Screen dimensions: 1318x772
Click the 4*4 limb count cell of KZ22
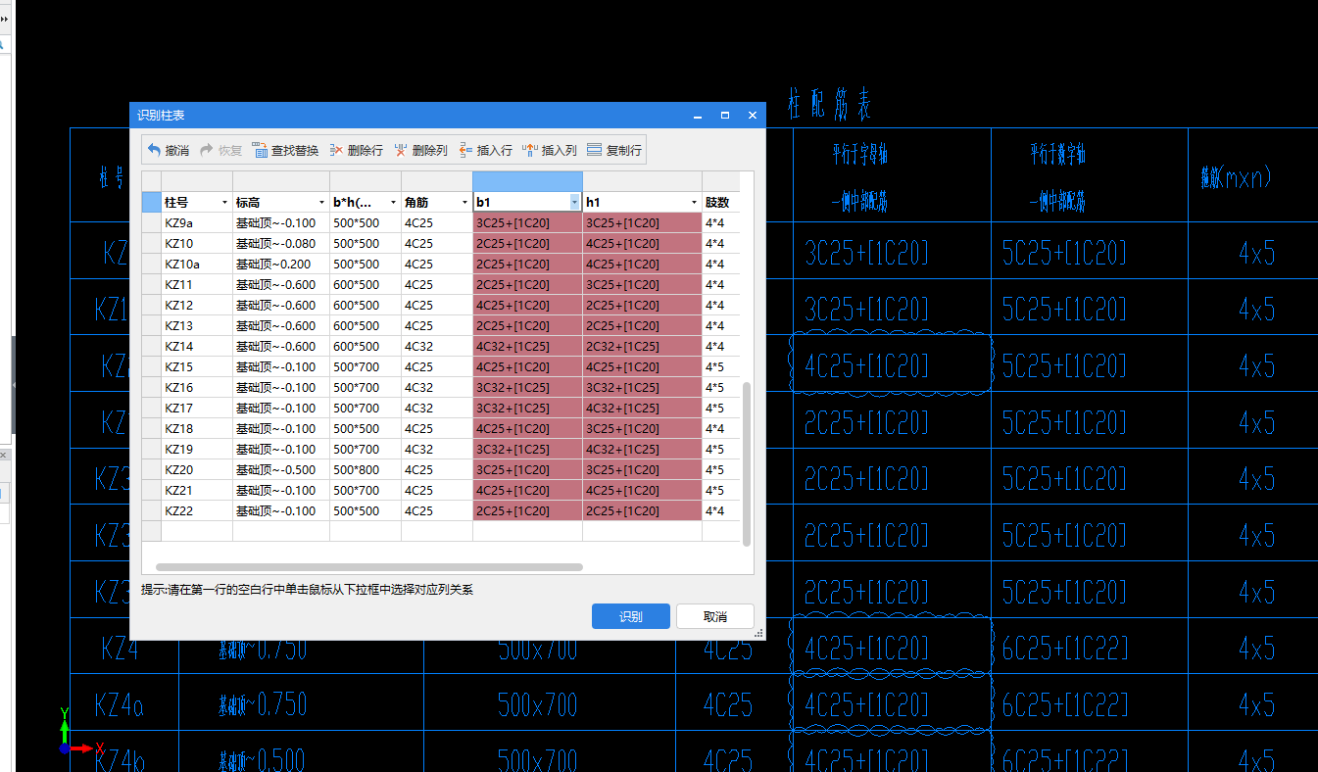(720, 510)
